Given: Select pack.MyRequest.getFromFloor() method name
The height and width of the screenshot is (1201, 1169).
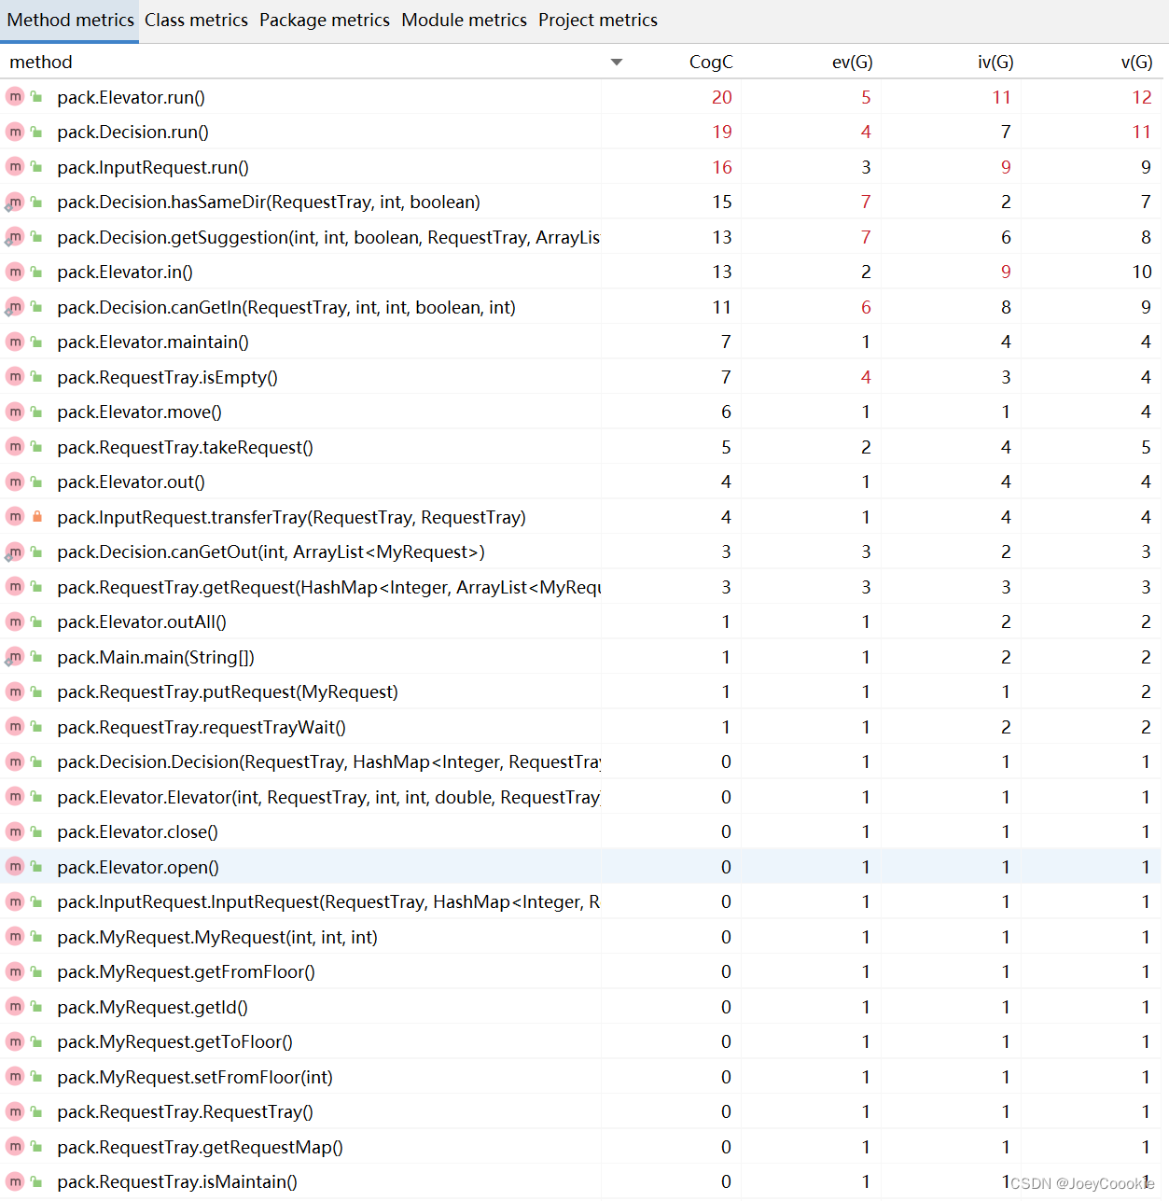Looking at the screenshot, I should [187, 971].
